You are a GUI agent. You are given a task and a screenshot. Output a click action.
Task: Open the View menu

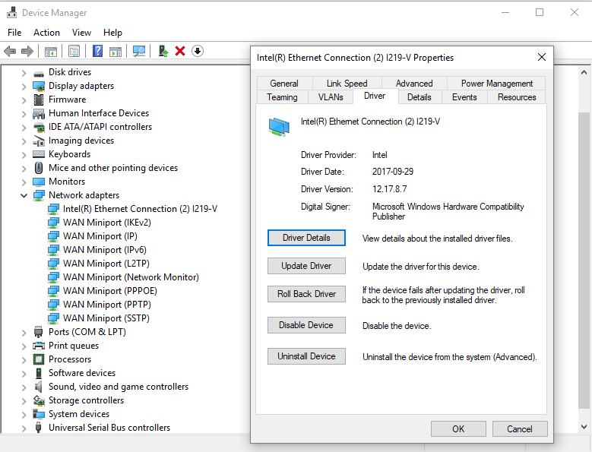81,33
